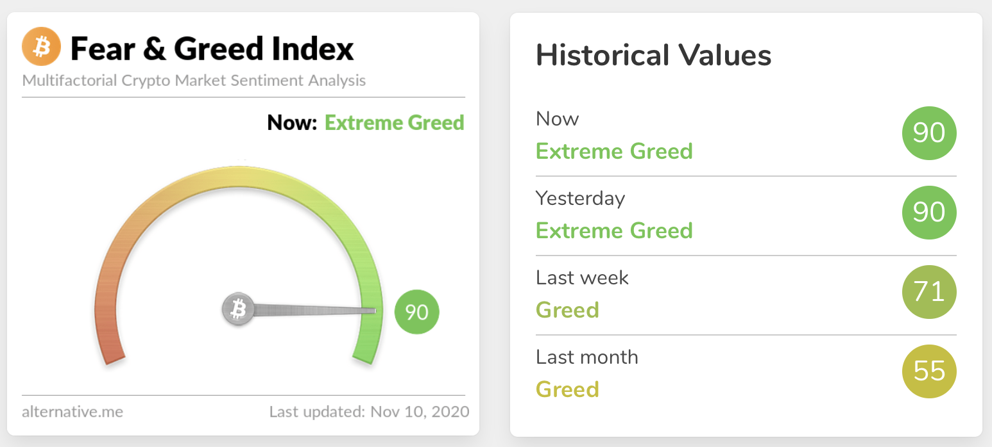This screenshot has height=447, width=992.
Task: Select the Last month Greed label
Action: pos(567,389)
